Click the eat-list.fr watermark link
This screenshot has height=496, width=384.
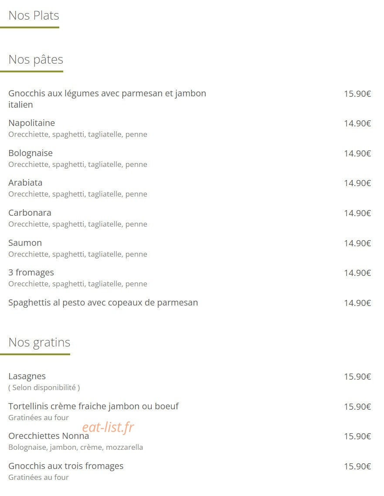[108, 427]
